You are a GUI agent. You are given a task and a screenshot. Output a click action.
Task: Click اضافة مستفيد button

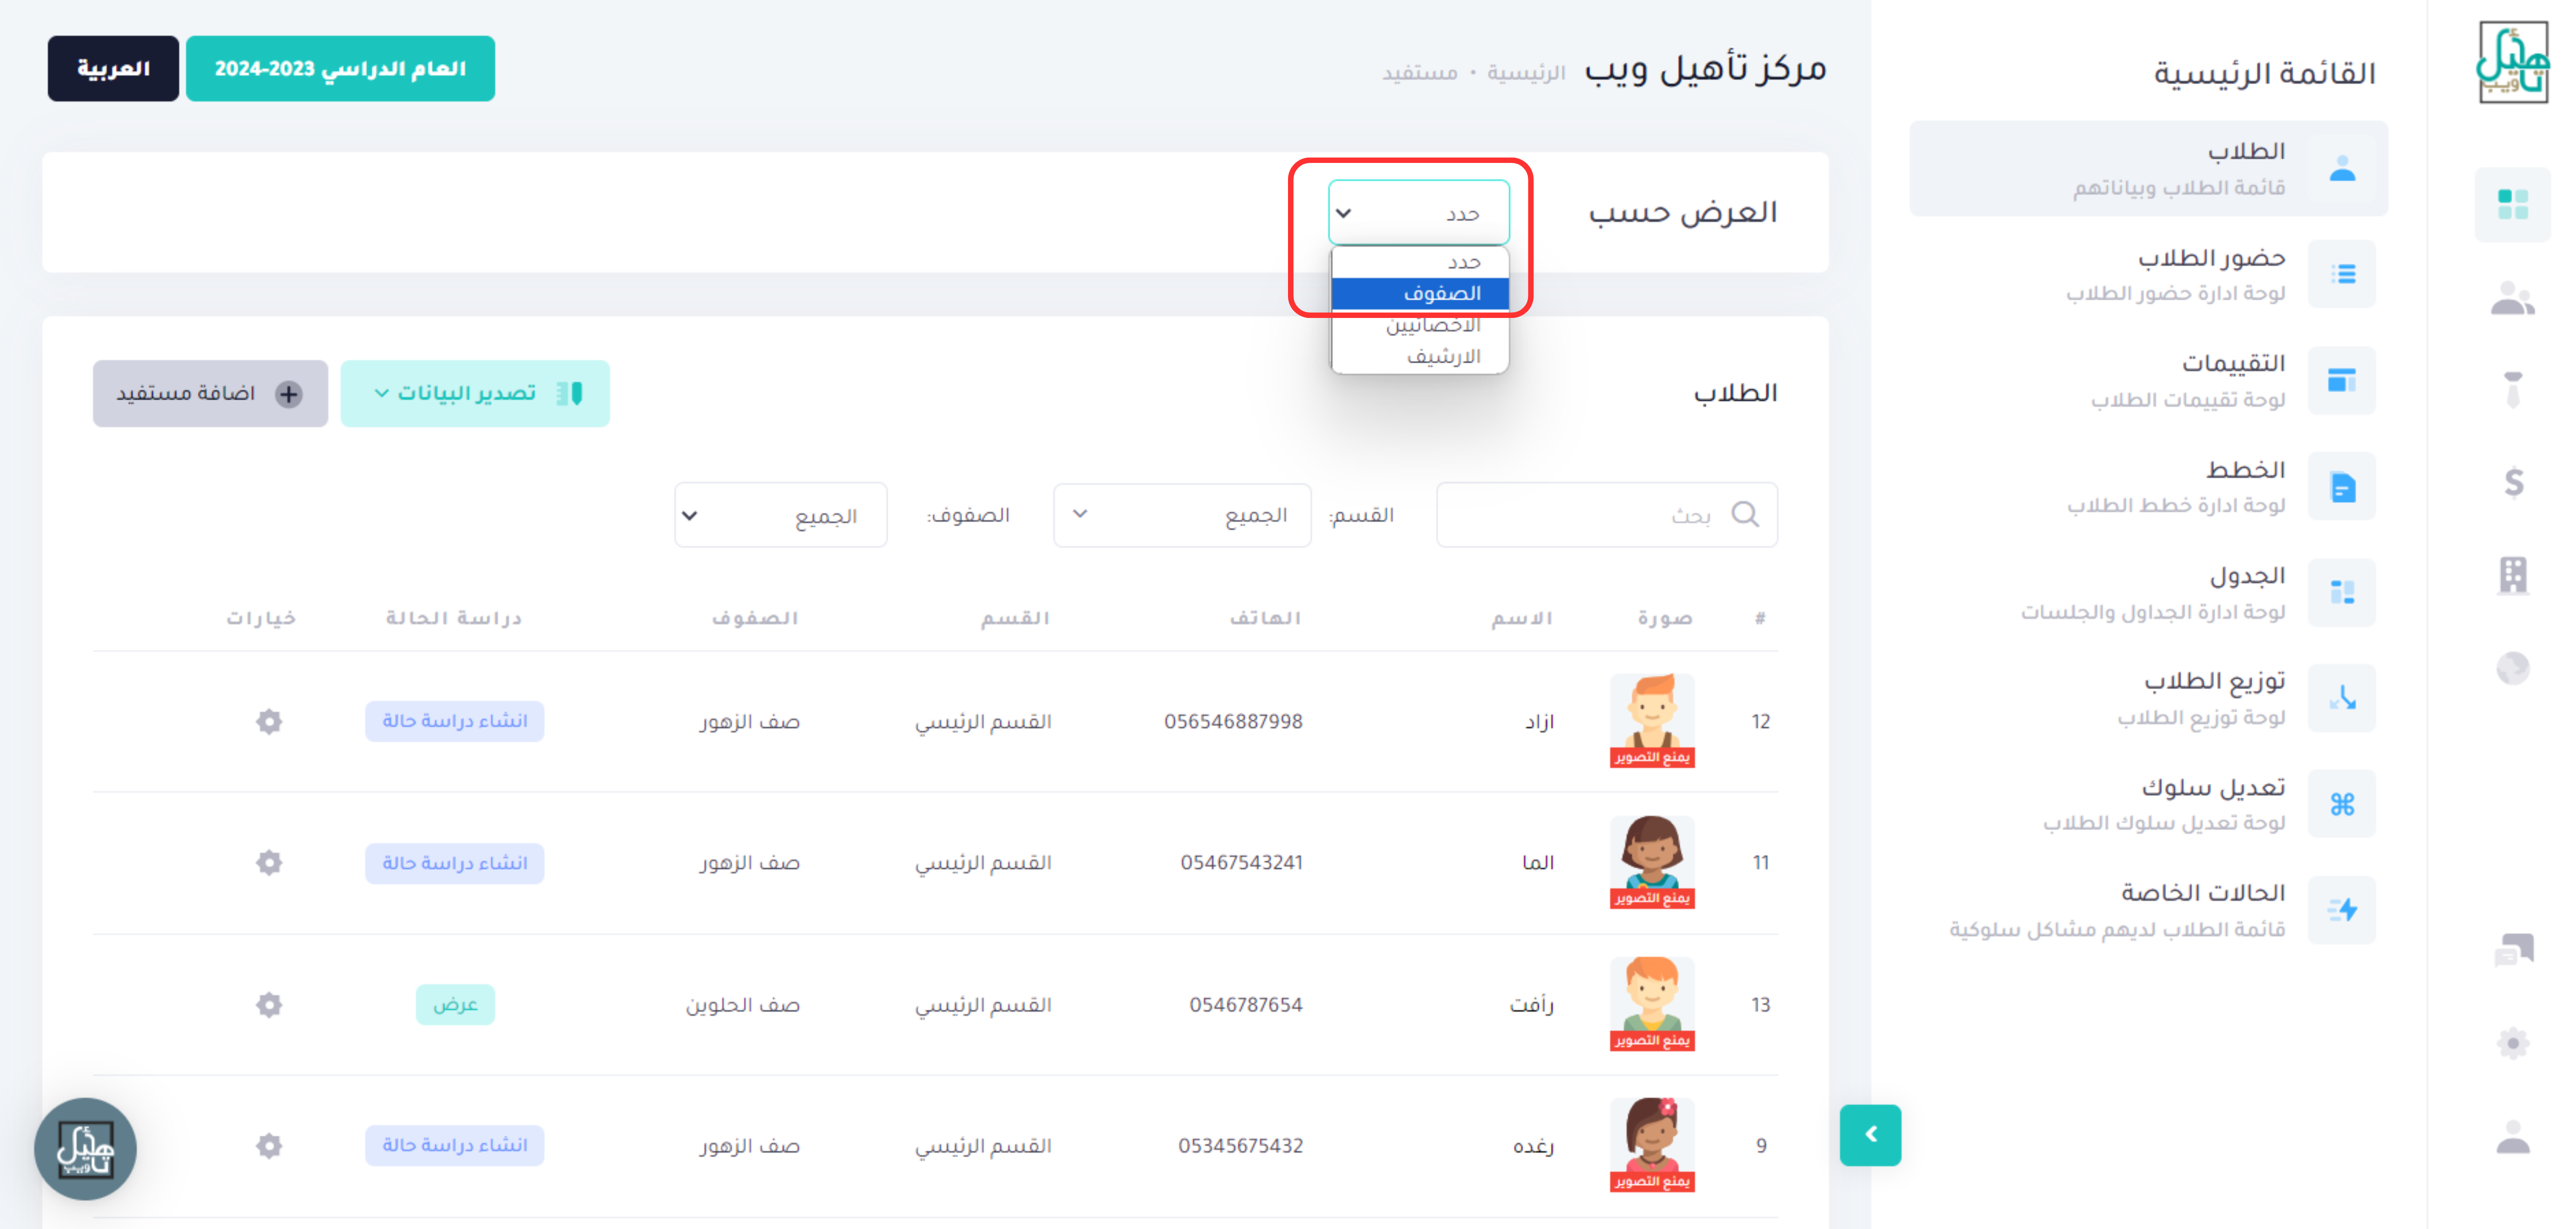point(210,394)
